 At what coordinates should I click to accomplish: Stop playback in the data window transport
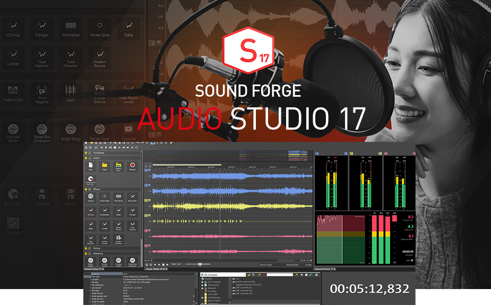(x=163, y=265)
